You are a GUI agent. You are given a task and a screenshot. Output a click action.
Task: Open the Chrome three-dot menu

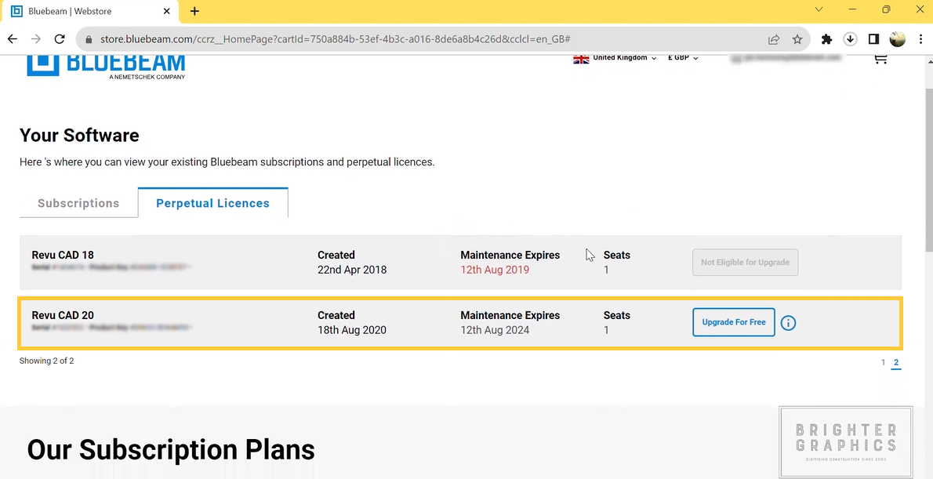[920, 38]
